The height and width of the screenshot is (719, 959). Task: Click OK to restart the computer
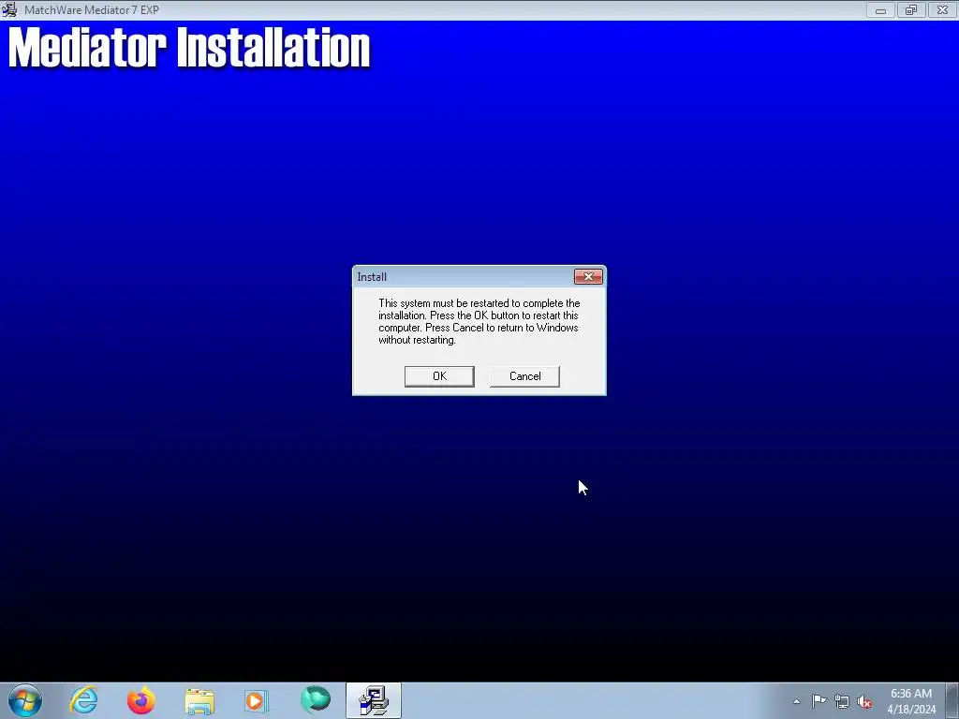[439, 376]
